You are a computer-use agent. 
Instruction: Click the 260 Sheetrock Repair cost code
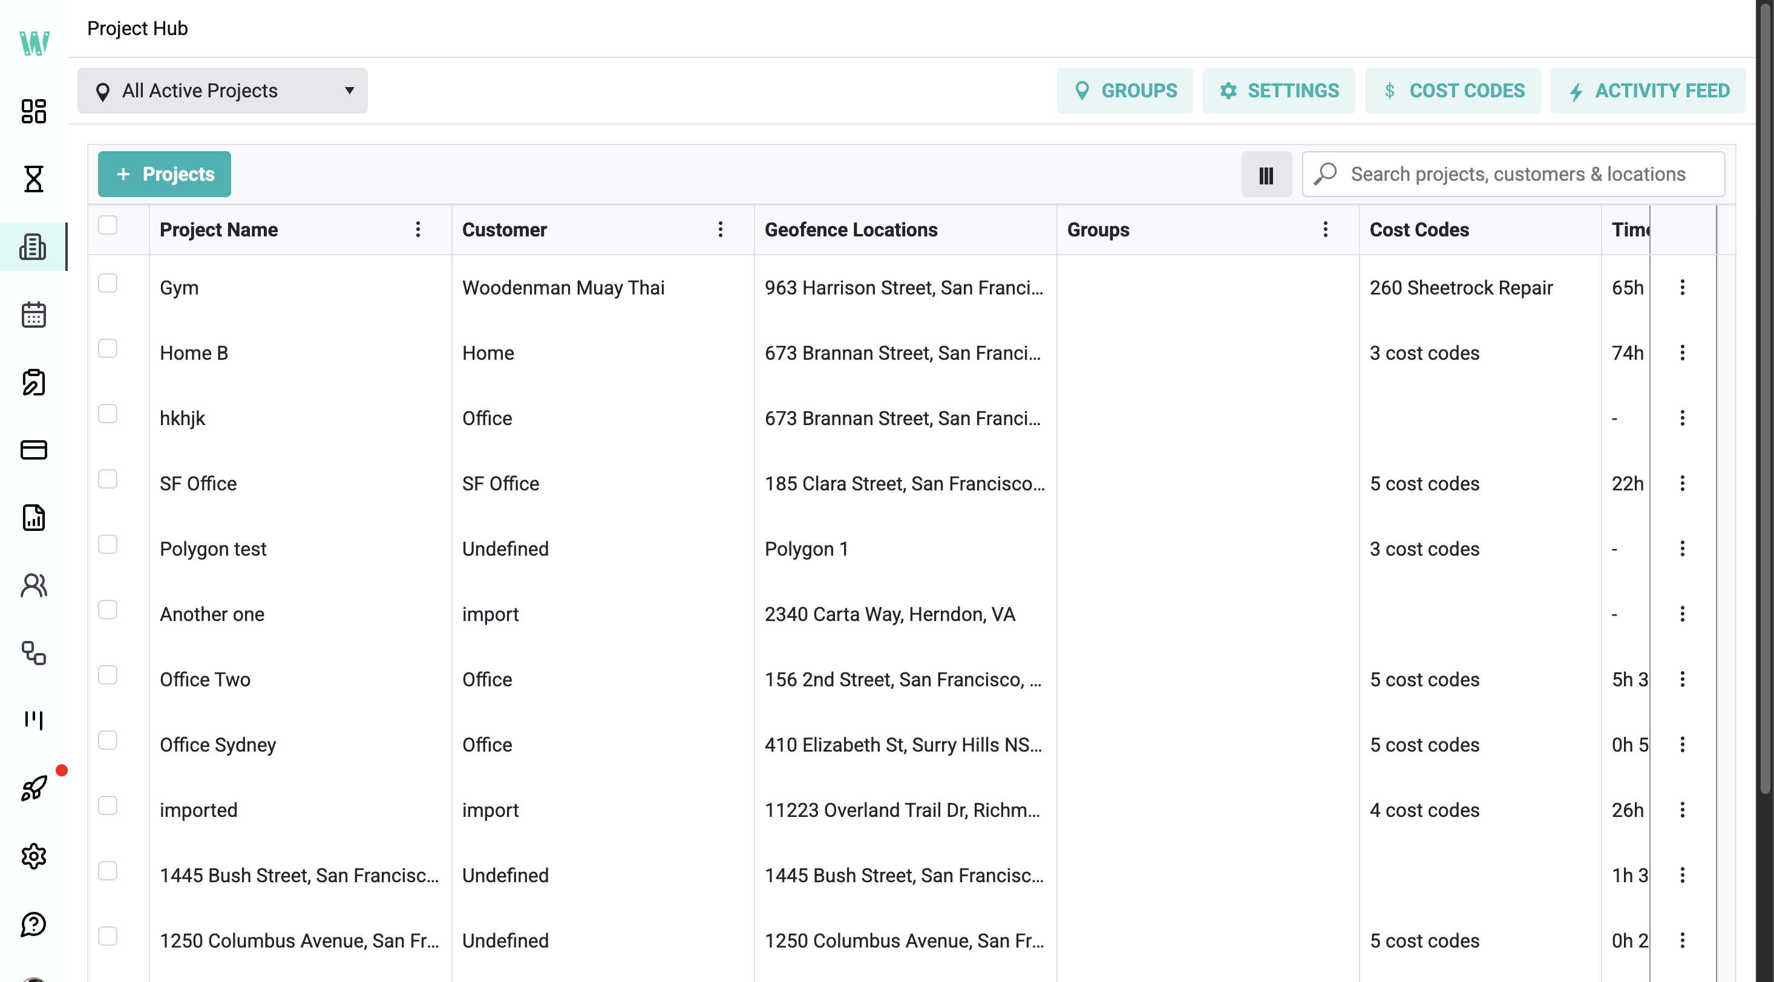1461,288
